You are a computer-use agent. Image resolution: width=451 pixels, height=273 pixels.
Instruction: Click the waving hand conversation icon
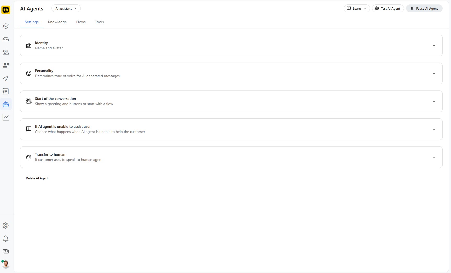pos(29,101)
